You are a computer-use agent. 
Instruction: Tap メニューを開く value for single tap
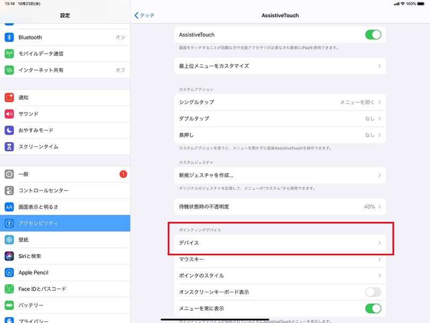click(357, 102)
